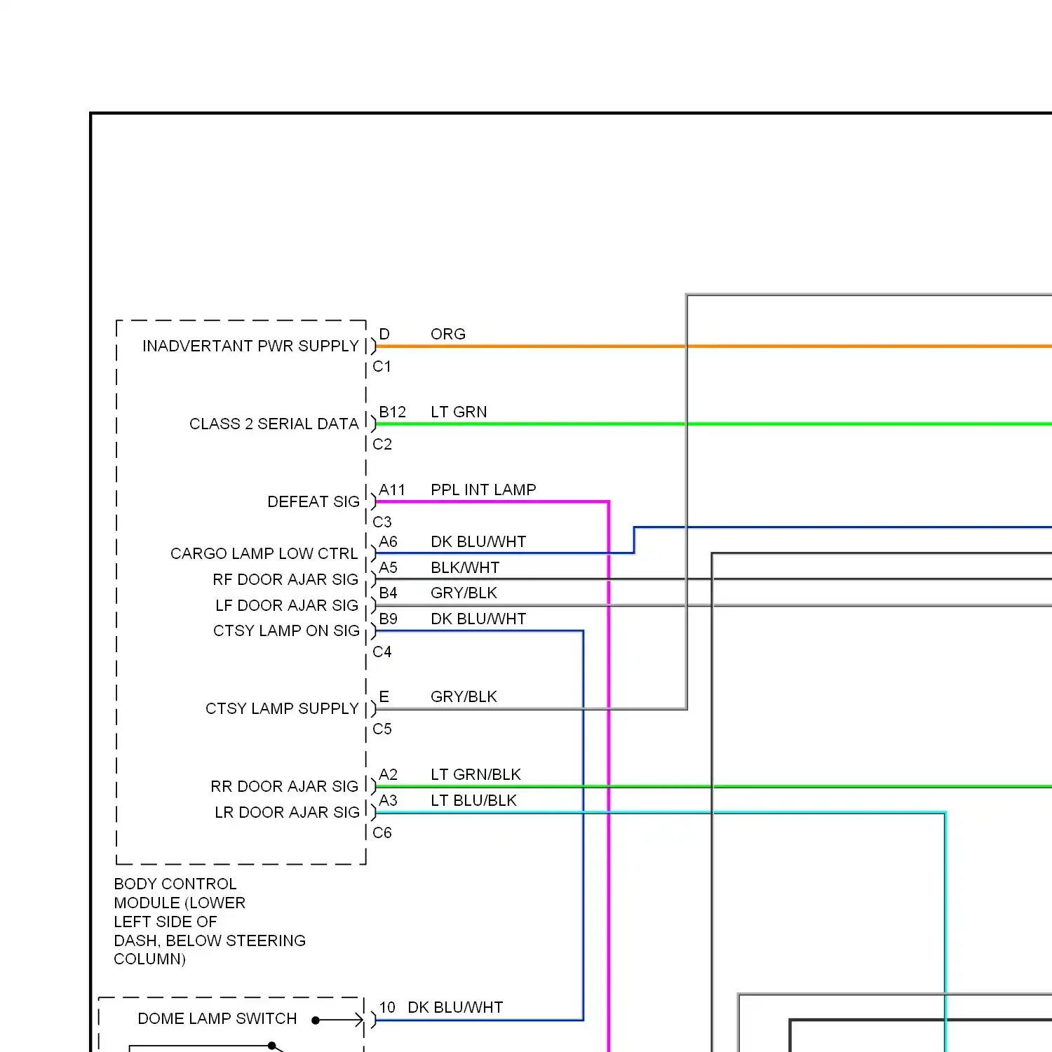Select the CLASS 2 SERIAL DATA label
This screenshot has height=1052, width=1052.
pos(274,424)
